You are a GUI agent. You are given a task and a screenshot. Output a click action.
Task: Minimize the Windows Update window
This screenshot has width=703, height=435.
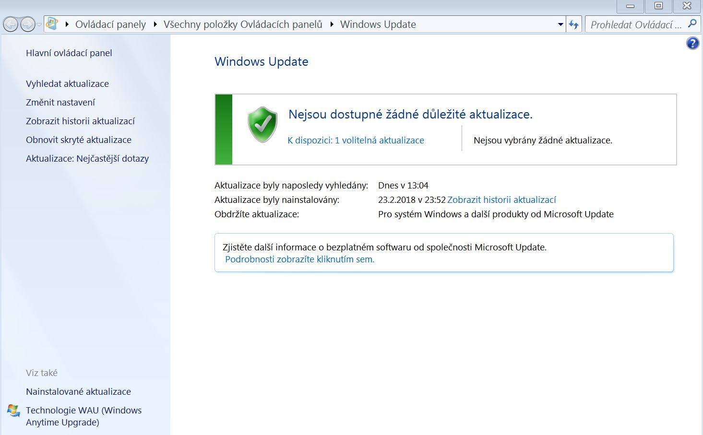point(631,6)
